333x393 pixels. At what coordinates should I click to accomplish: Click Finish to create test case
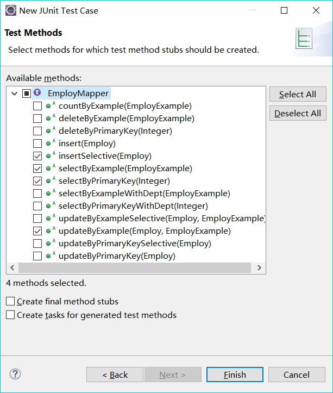[x=235, y=375]
